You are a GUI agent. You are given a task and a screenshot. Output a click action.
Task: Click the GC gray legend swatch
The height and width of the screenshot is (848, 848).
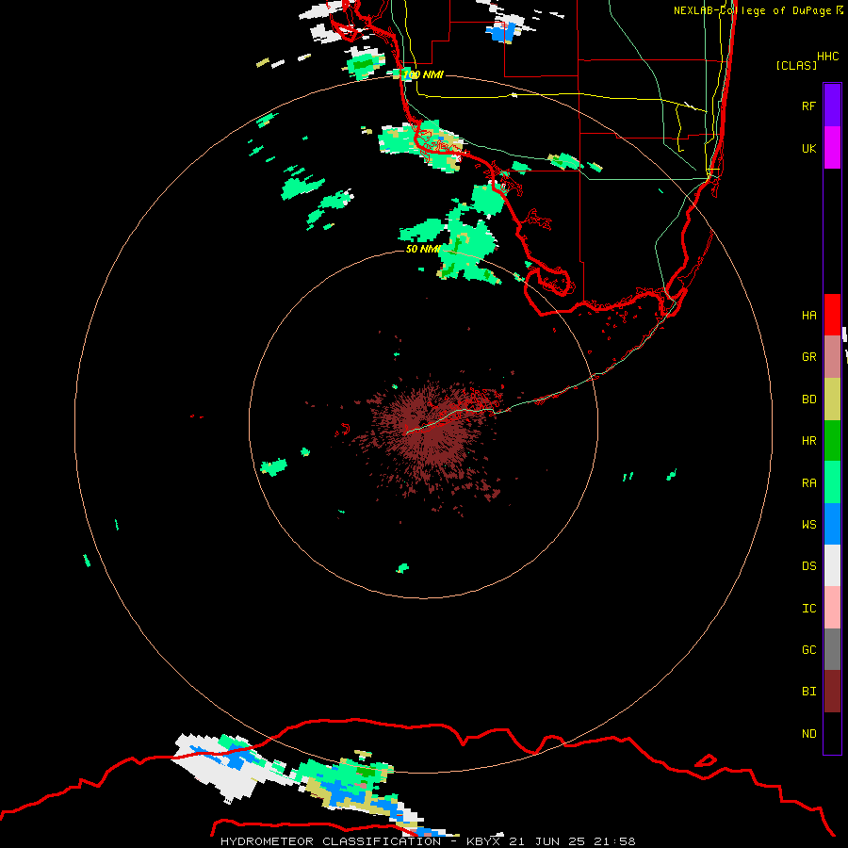pos(832,649)
